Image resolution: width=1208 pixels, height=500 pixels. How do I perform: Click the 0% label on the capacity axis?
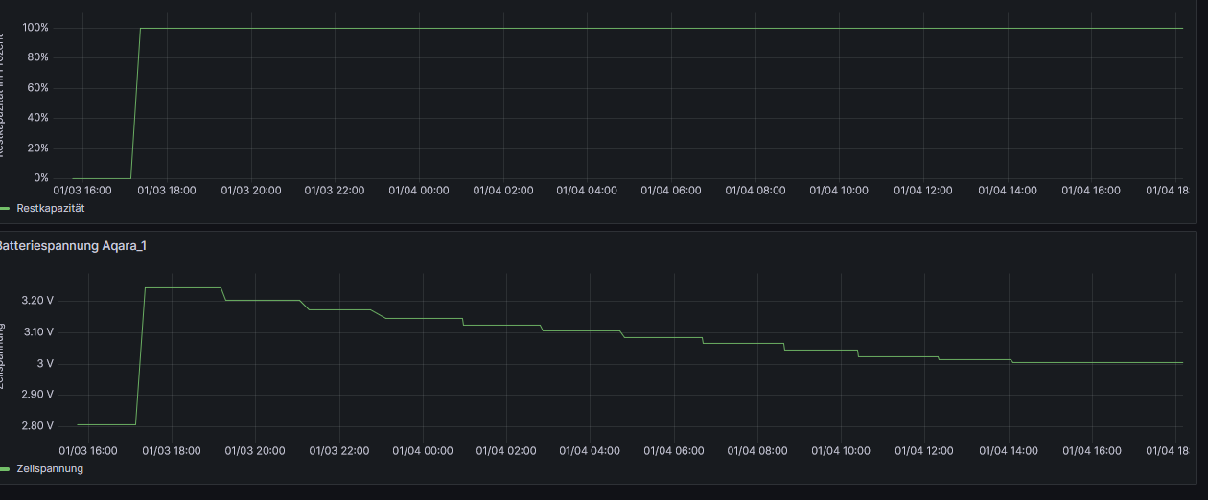click(x=40, y=178)
